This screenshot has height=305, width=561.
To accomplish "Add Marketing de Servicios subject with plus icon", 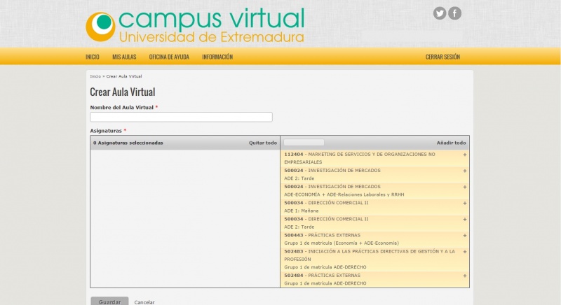I will [464, 155].
